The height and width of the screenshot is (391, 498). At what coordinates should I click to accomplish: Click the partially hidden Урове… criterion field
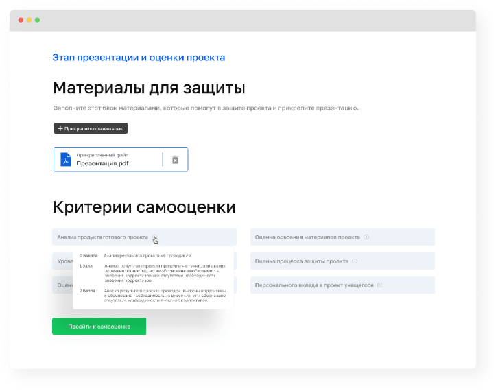pos(62,261)
